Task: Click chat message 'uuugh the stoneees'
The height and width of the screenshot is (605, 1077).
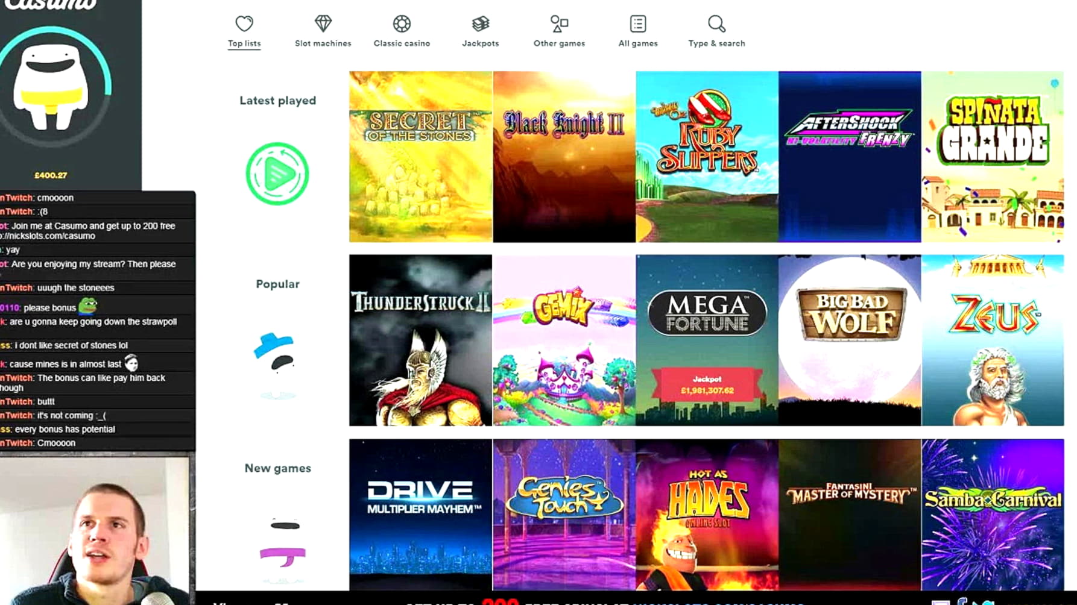Action: coord(75,288)
